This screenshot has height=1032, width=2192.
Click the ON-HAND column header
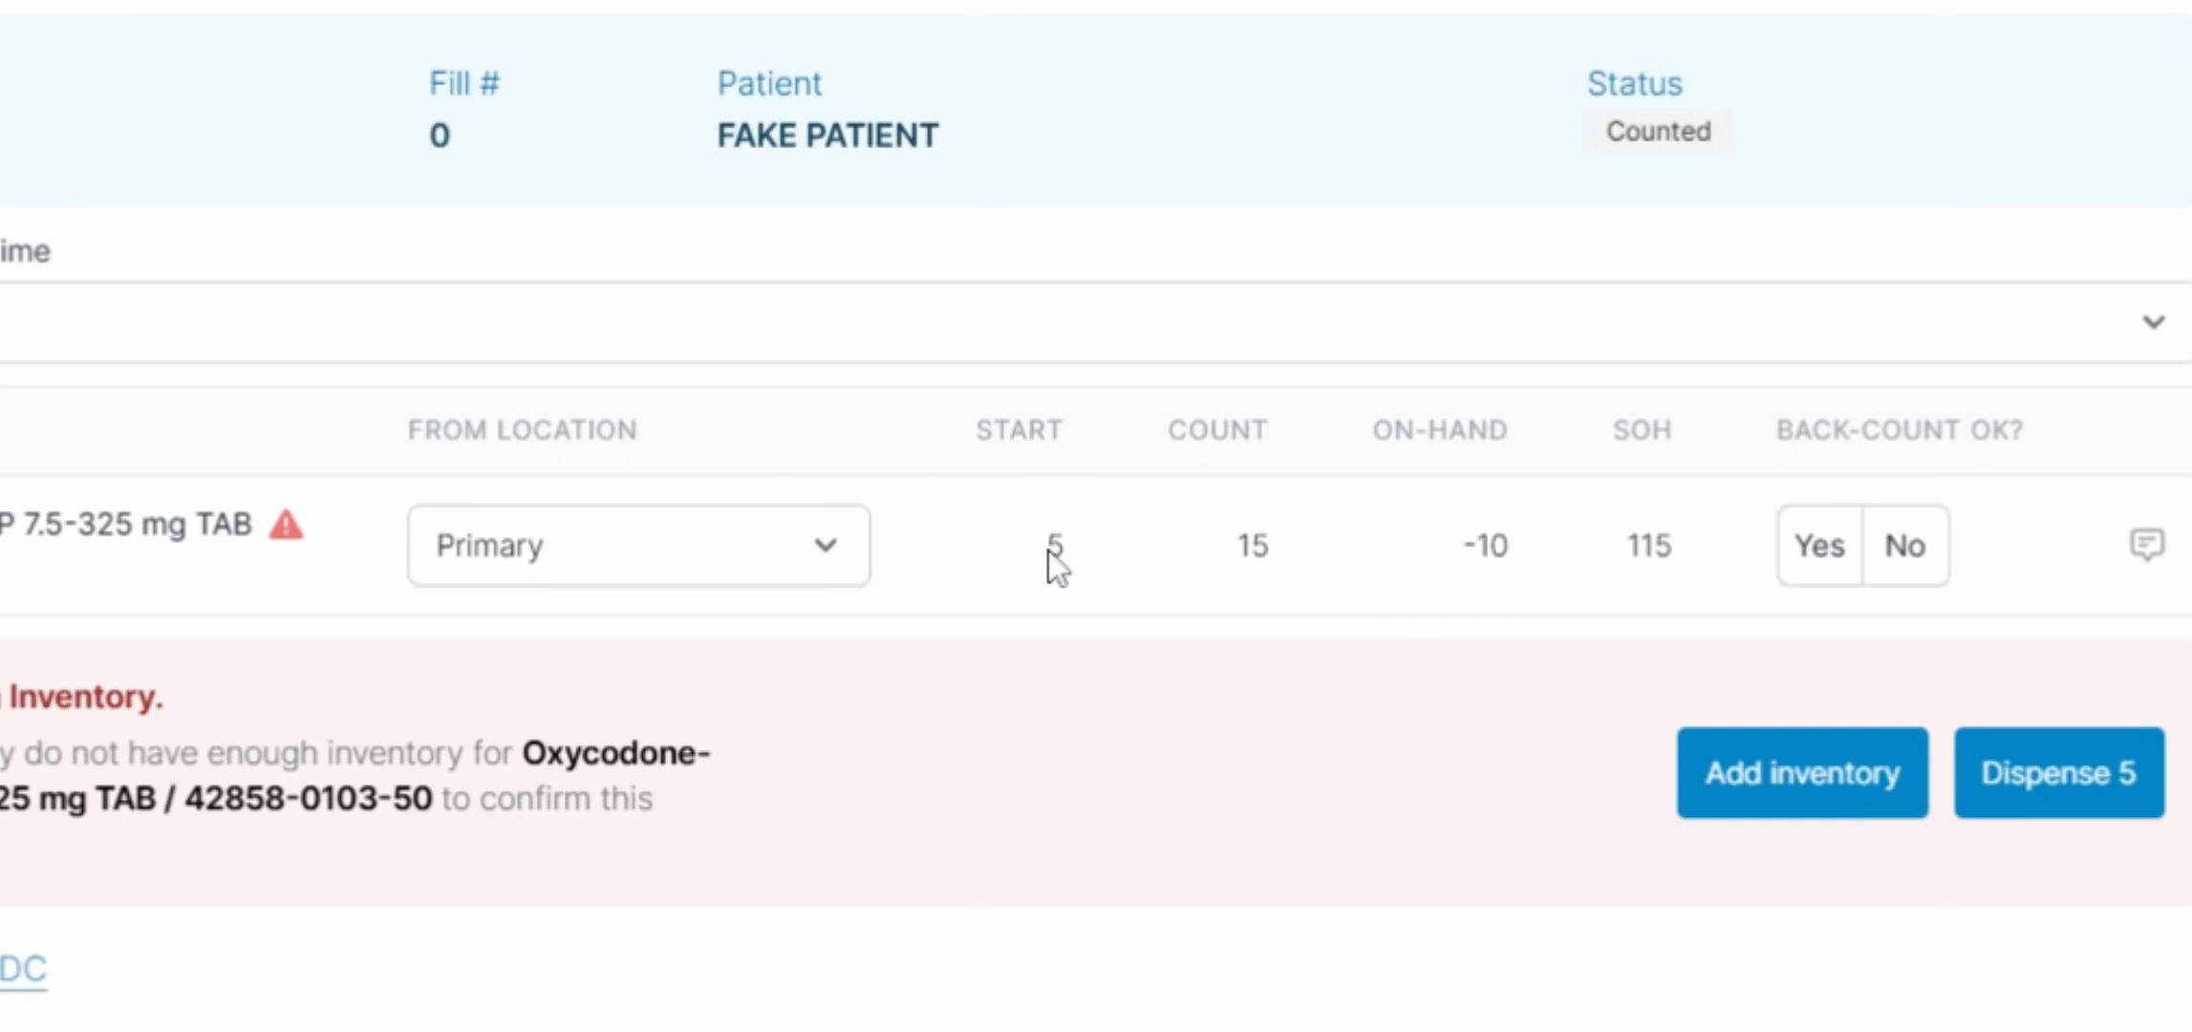tap(1440, 430)
